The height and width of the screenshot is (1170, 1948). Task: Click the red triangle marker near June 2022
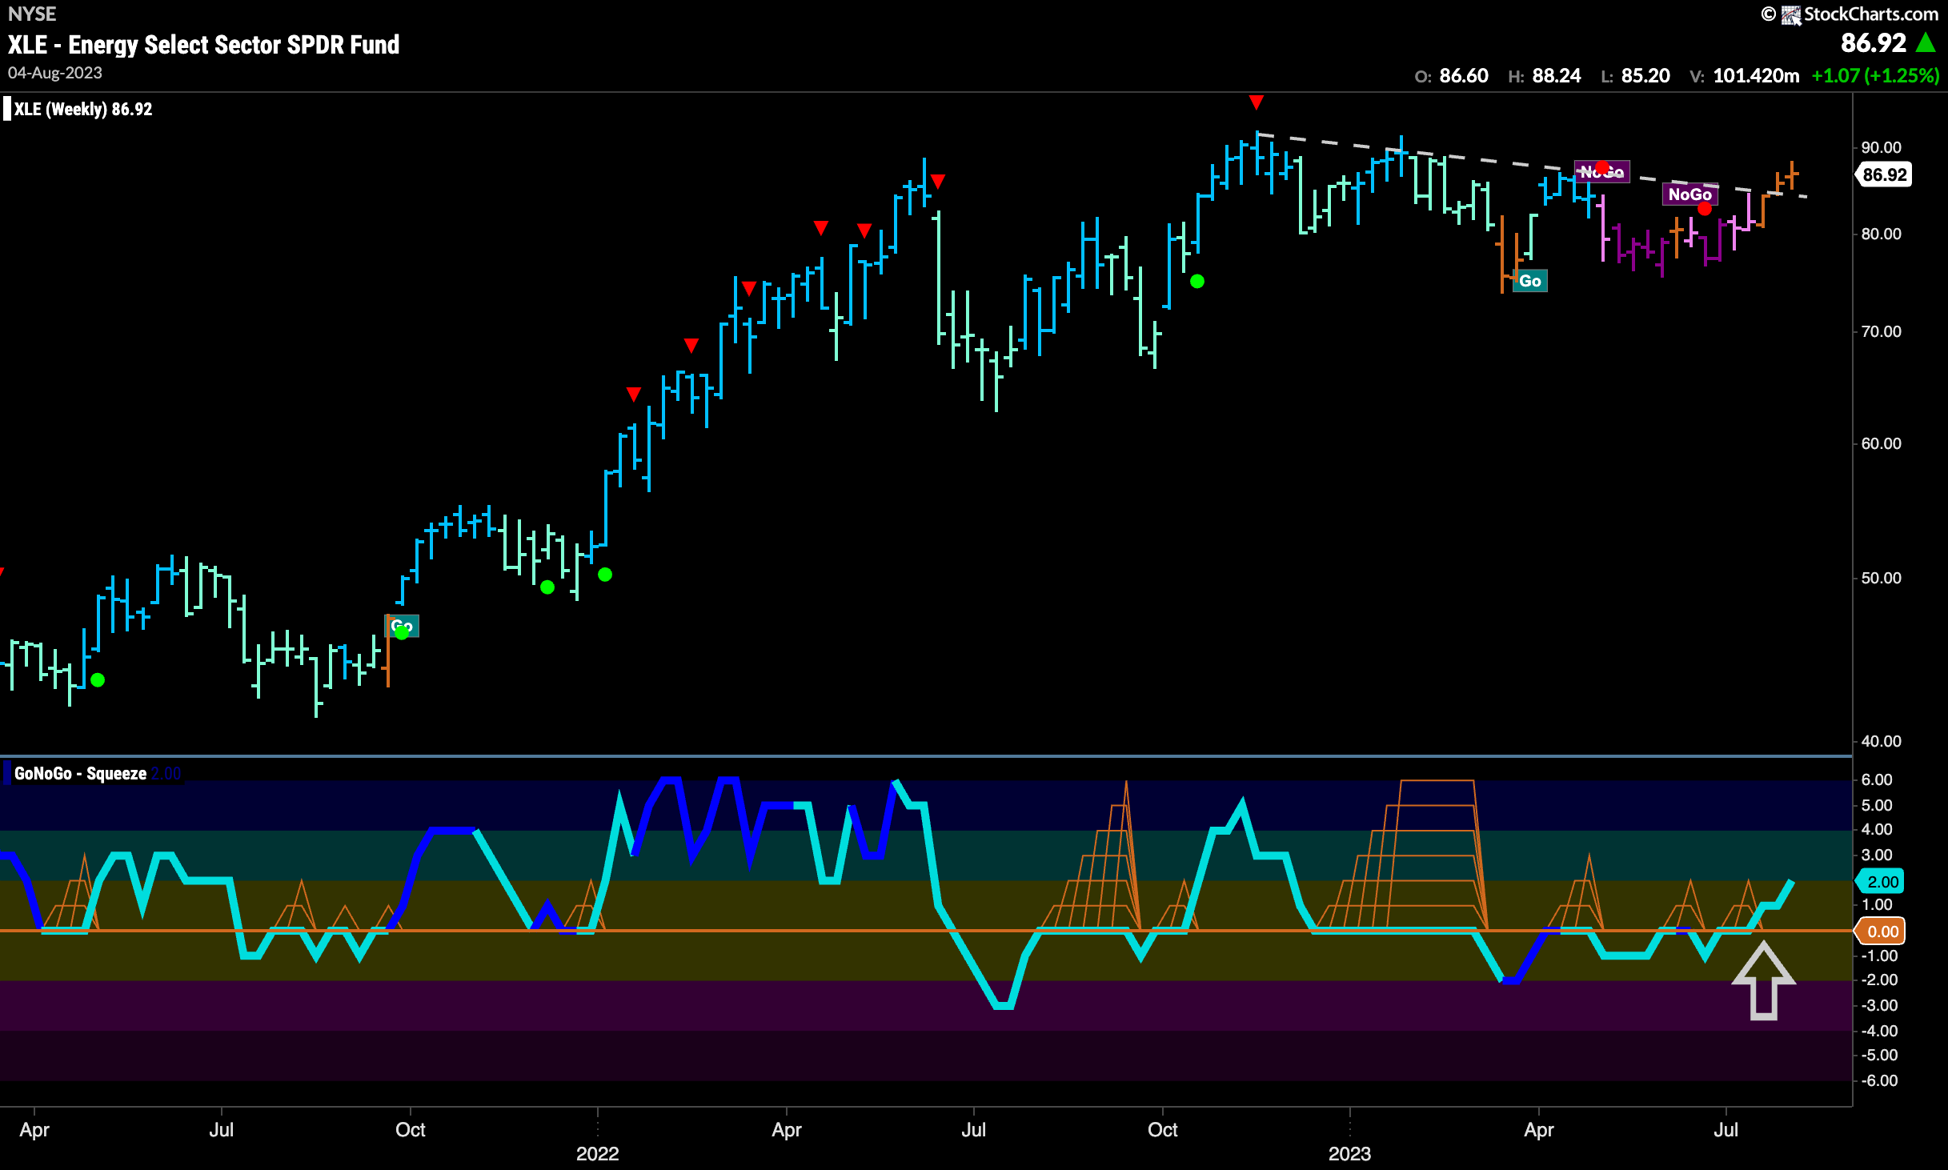pos(938,181)
